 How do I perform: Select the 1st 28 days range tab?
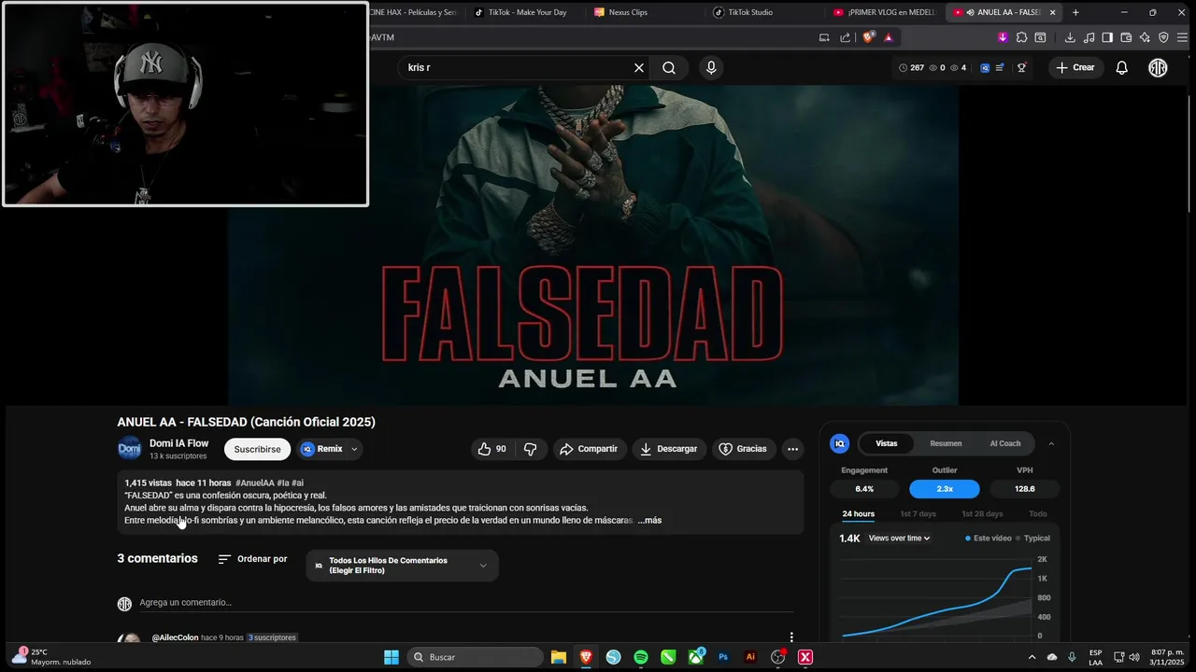pos(982,513)
